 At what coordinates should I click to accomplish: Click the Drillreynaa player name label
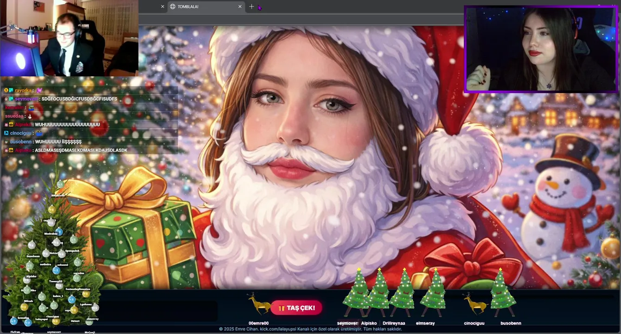[x=394, y=323]
